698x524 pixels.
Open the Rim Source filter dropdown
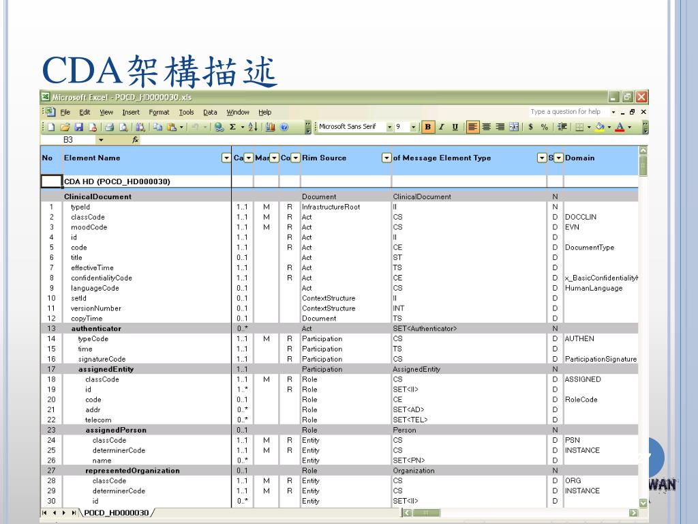click(x=386, y=158)
